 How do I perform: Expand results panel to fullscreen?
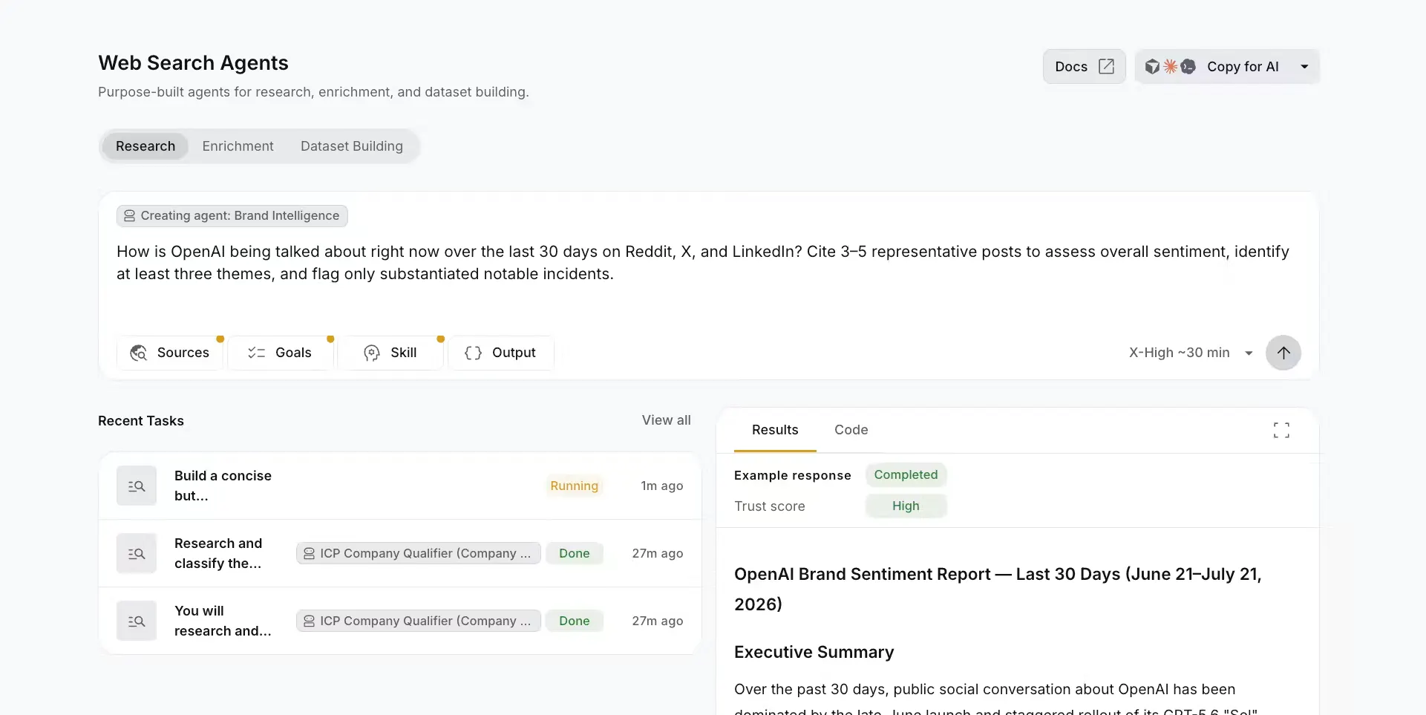(x=1281, y=430)
